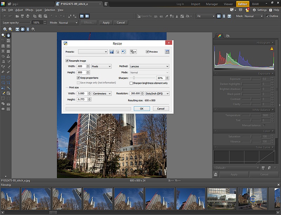This screenshot has height=215, width=281.
Task: Expand the Dots/Inch (DPI) dropdown
Action: click(157, 94)
